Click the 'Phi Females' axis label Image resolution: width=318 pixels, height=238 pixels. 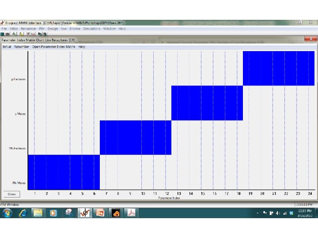[x=17, y=149]
